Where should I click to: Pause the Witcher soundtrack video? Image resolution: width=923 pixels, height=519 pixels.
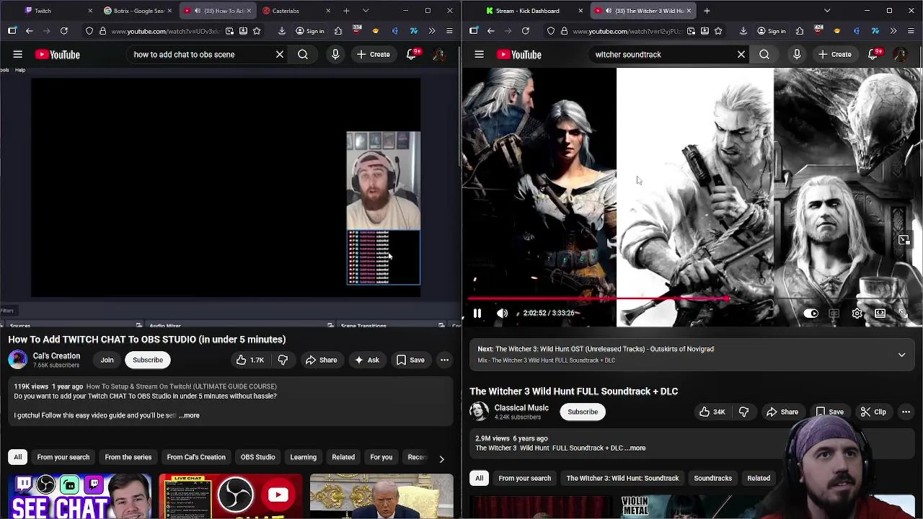pos(477,314)
